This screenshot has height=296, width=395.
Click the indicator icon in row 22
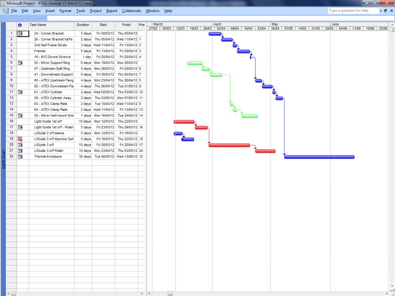tap(20, 156)
